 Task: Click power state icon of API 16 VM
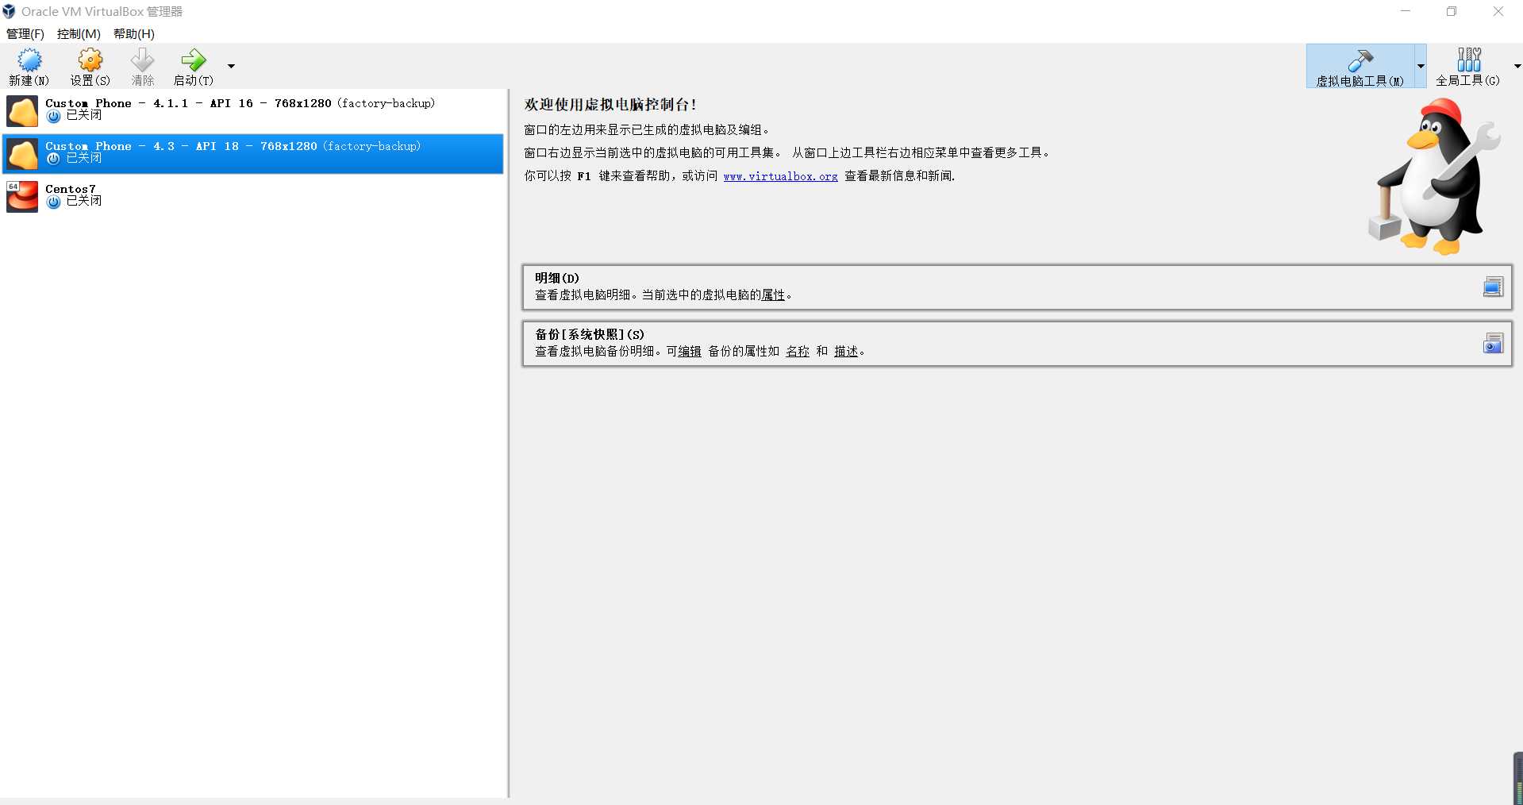tap(54, 117)
